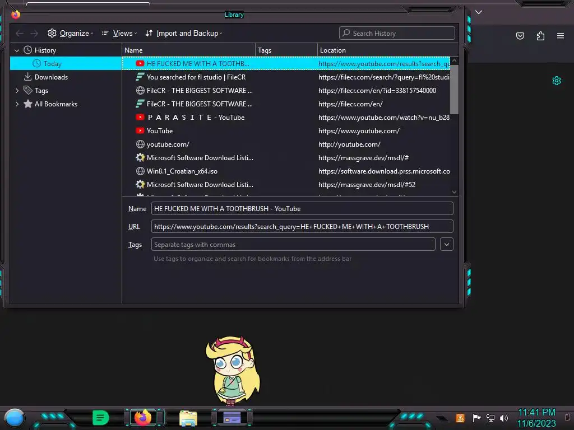Open the File Explorer taskbar icon

tap(188, 418)
